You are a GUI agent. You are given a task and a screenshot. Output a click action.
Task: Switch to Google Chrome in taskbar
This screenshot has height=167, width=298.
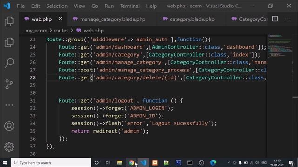coord(131,163)
